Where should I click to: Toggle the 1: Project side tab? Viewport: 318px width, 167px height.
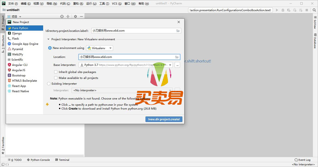tap(3, 23)
